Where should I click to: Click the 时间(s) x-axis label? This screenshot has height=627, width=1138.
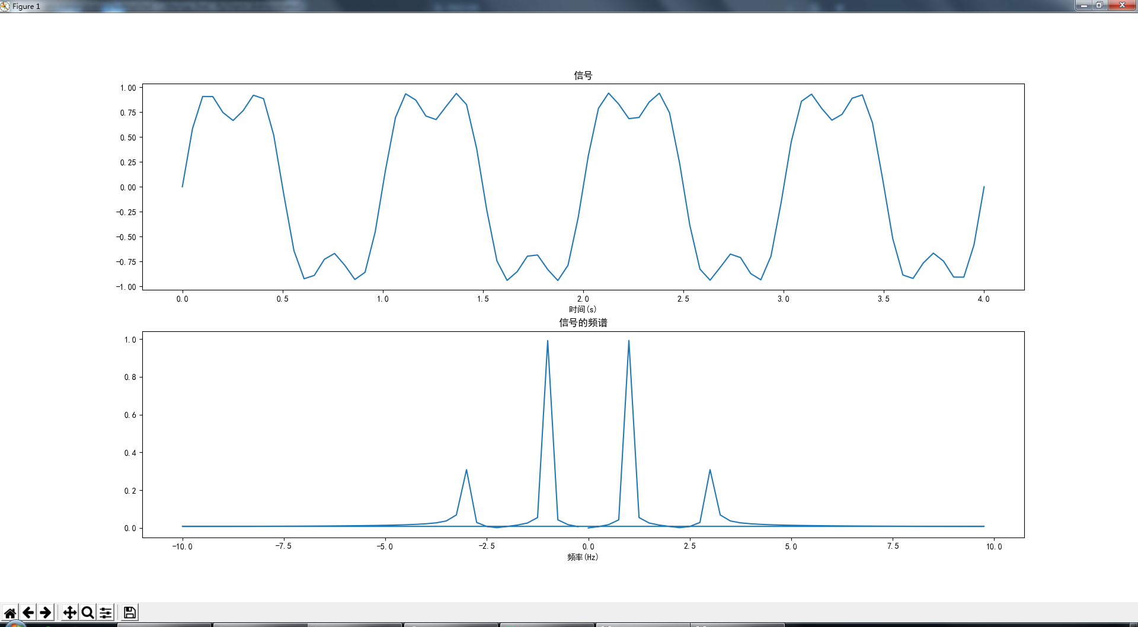(x=583, y=309)
